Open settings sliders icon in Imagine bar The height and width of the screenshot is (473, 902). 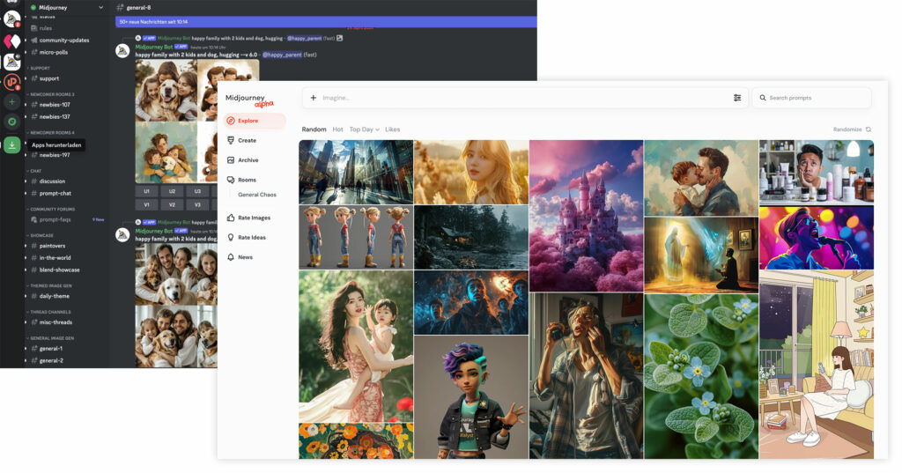point(737,98)
